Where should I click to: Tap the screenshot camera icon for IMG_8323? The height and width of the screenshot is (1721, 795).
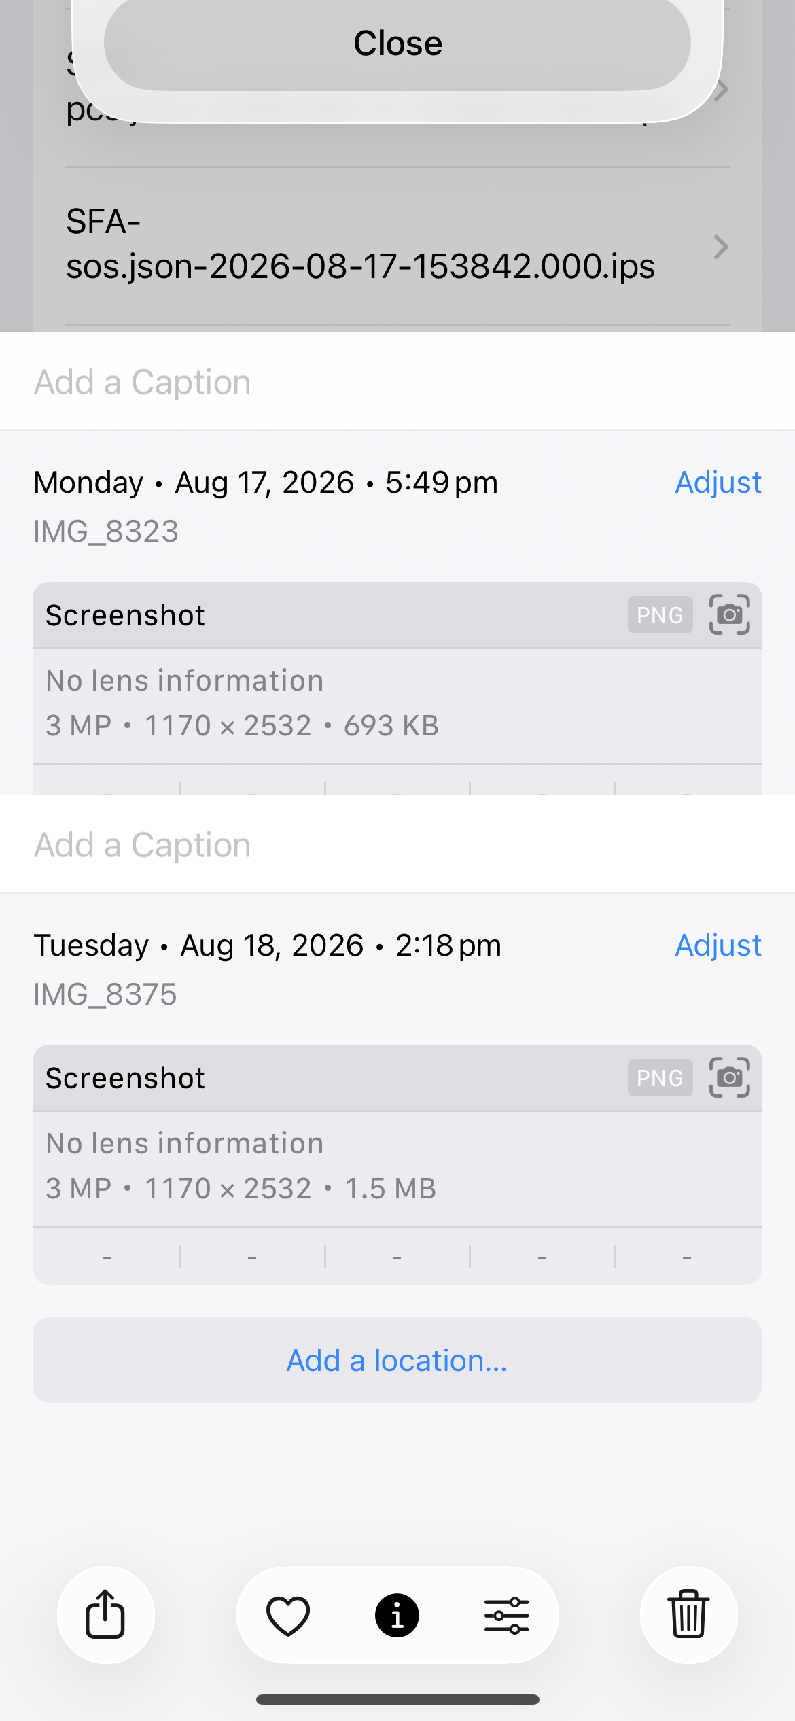[730, 614]
